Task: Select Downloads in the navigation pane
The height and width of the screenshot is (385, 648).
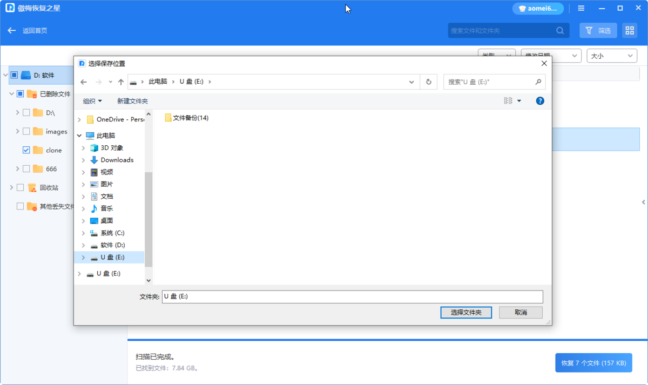Action: [x=111, y=160]
